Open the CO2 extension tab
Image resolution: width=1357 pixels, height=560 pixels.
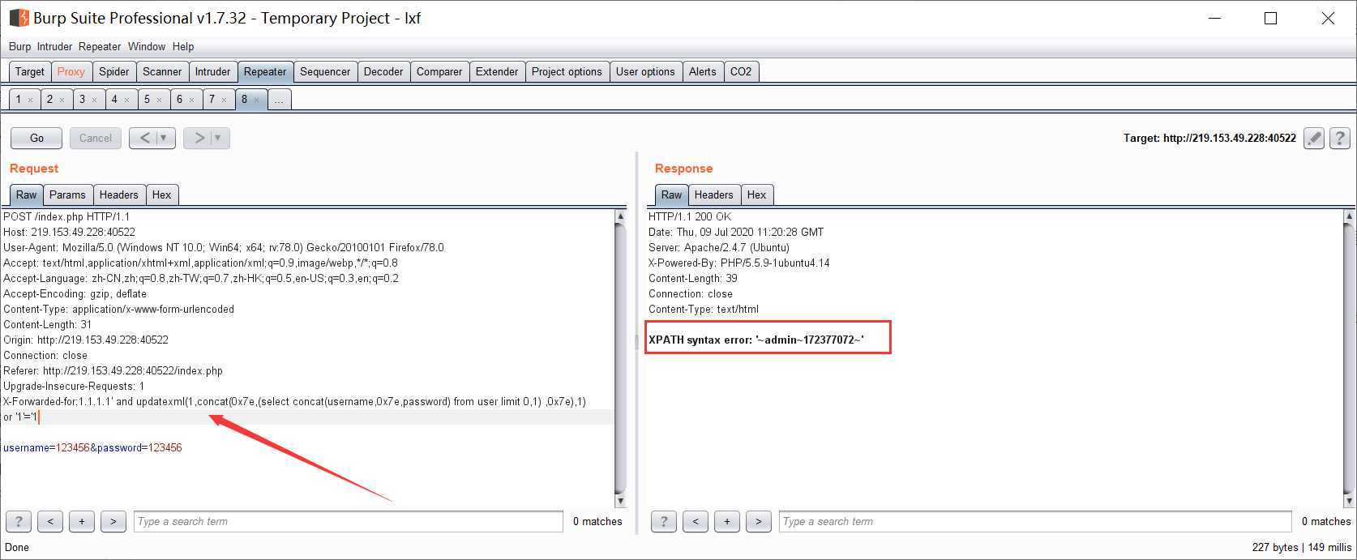[741, 71]
